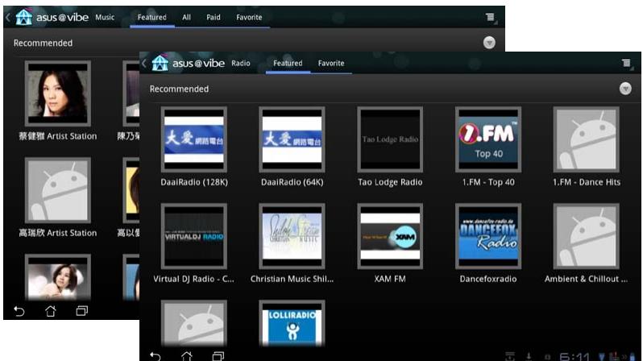
Task: Tap the Android back button in Radio window
Action: tap(156, 356)
